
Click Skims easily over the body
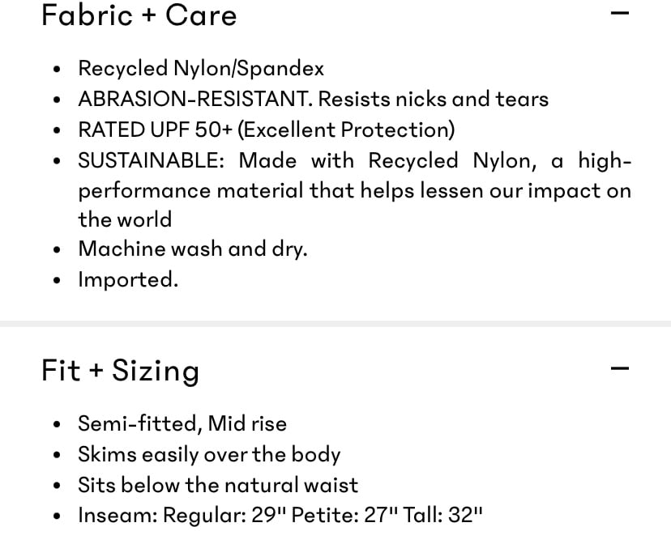click(209, 455)
